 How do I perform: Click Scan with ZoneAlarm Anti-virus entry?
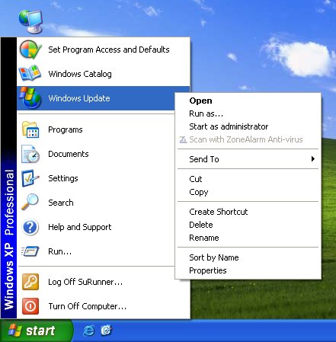(x=248, y=139)
